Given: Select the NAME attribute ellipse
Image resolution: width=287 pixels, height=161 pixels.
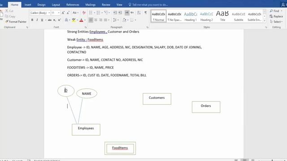Looking at the screenshot, I should point(87,93).
